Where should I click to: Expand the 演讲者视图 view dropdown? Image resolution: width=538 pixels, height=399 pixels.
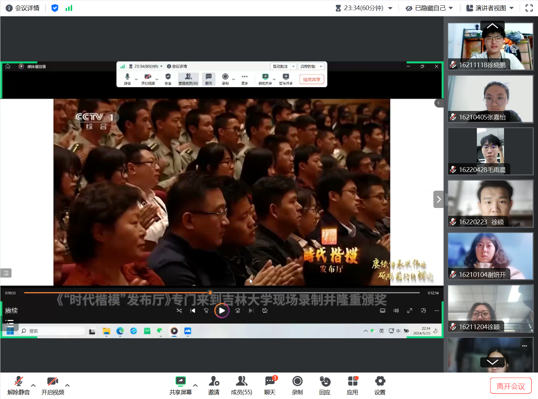pyautogui.click(x=490, y=8)
